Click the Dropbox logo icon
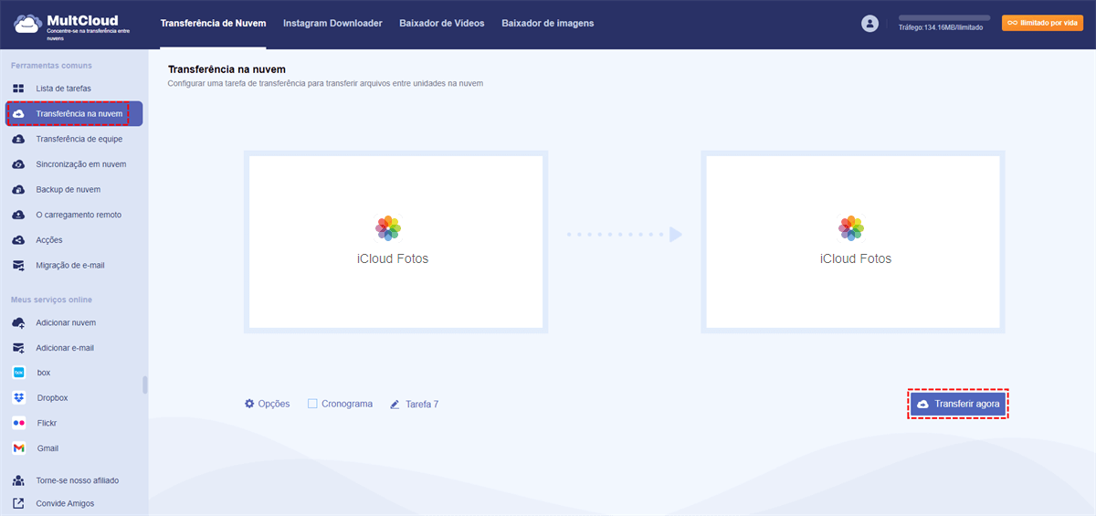This screenshot has height=516, width=1096. tap(18, 398)
